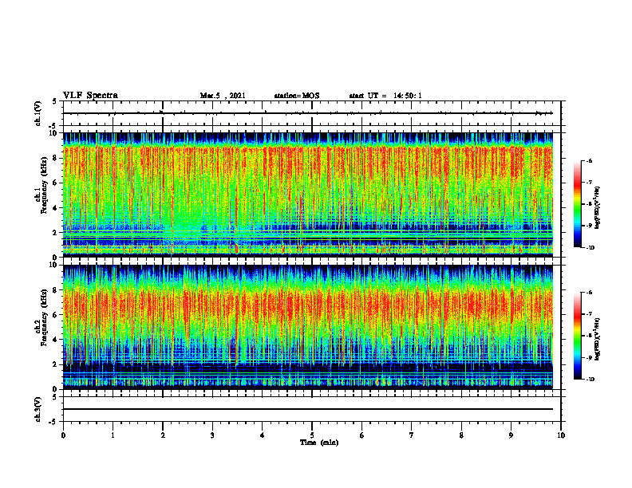Viewport: 632px width, 488px height.
Task: Click the ch.1 spectrogram plot area
Action: (x=308, y=195)
